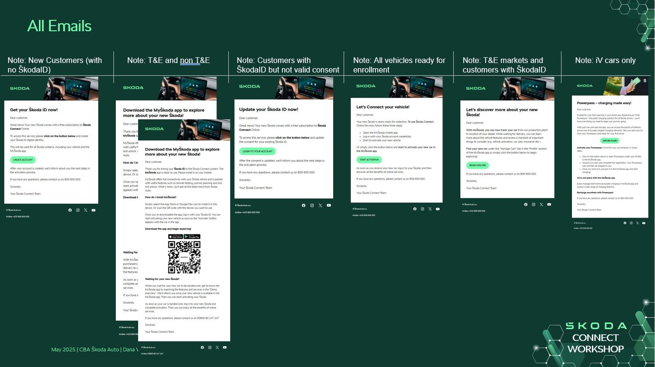Click Škoda logo in 'Get your Škoda ID' email header
Viewport: 655px width, 367px height.
pos(20,88)
